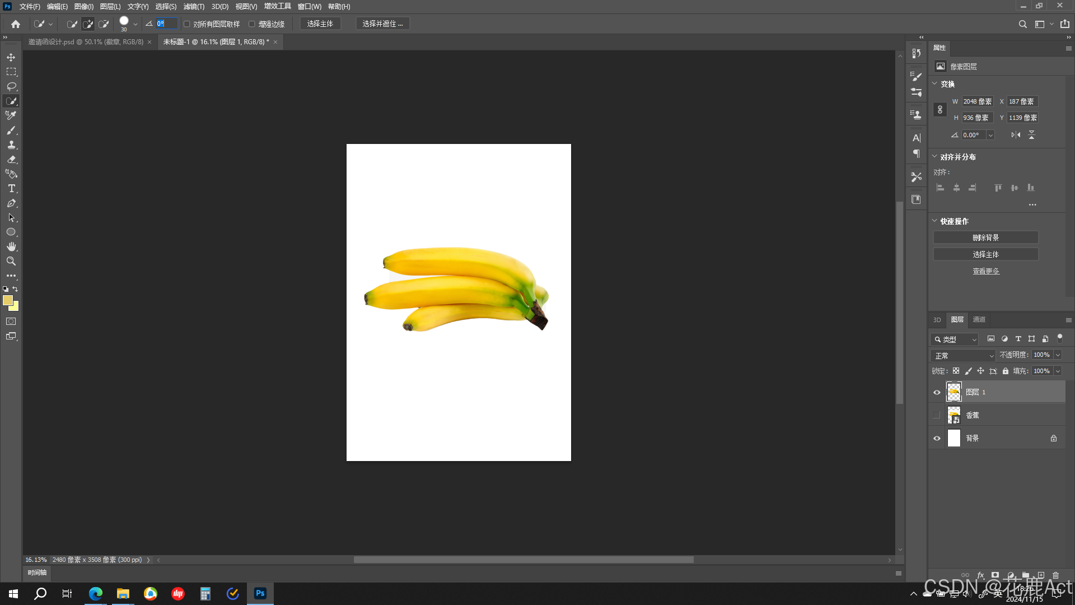Select the Move tool
This screenshot has height=605, width=1075.
tap(11, 57)
